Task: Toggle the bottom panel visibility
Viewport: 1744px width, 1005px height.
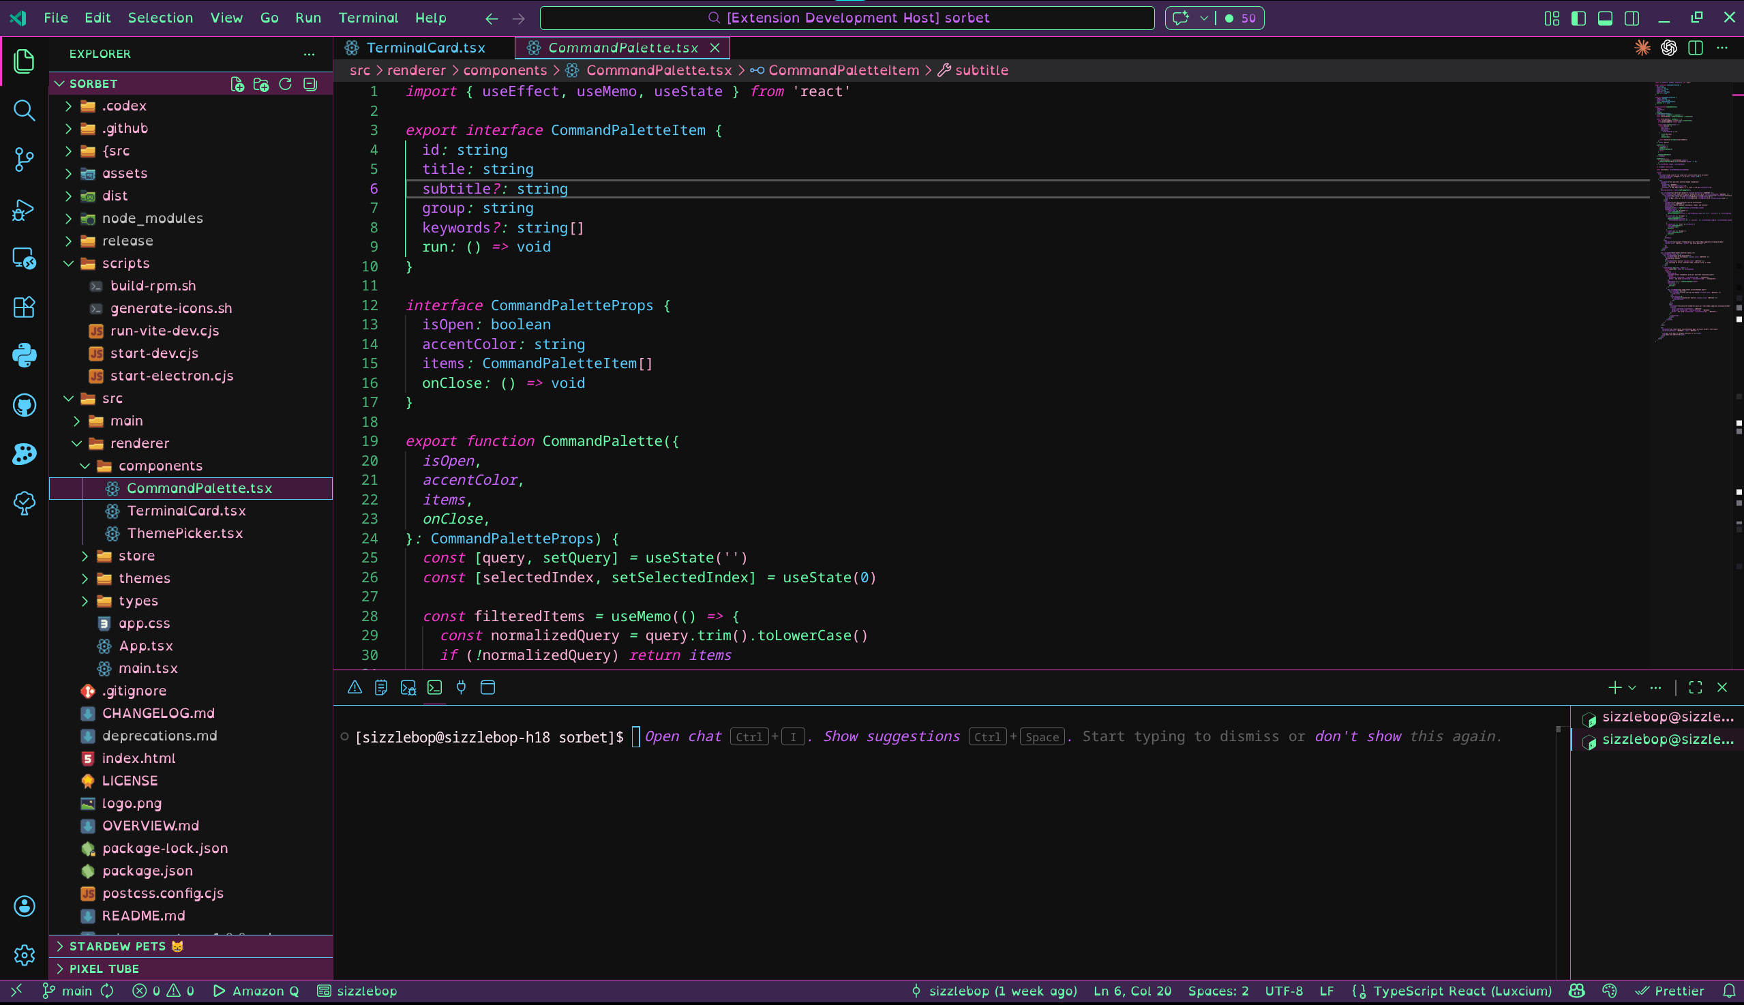Action: (x=1605, y=18)
